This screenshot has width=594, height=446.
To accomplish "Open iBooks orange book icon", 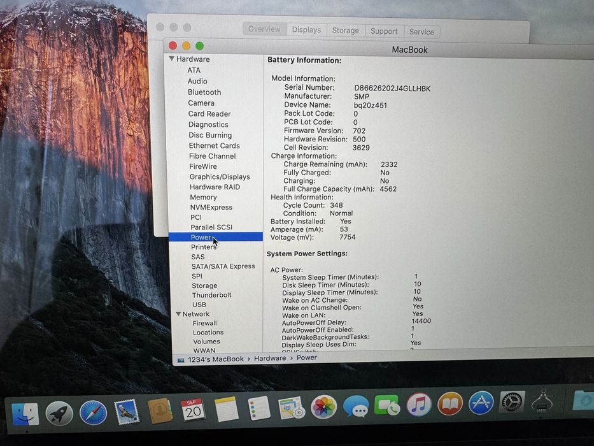I will [x=450, y=403].
